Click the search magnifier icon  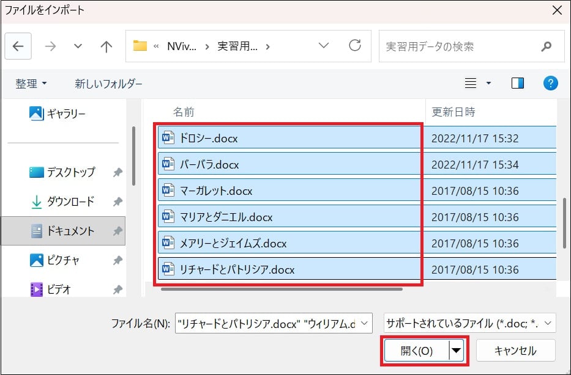click(547, 46)
